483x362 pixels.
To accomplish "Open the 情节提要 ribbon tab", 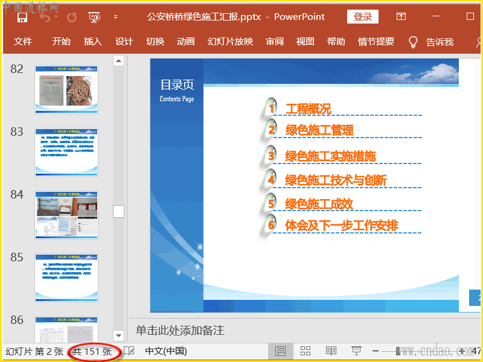I will tap(376, 41).
